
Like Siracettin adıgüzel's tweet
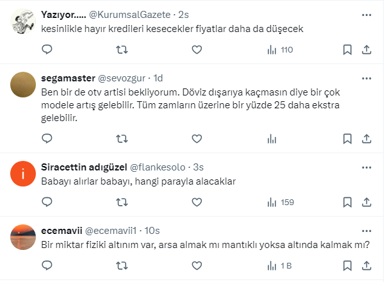pos(197,202)
